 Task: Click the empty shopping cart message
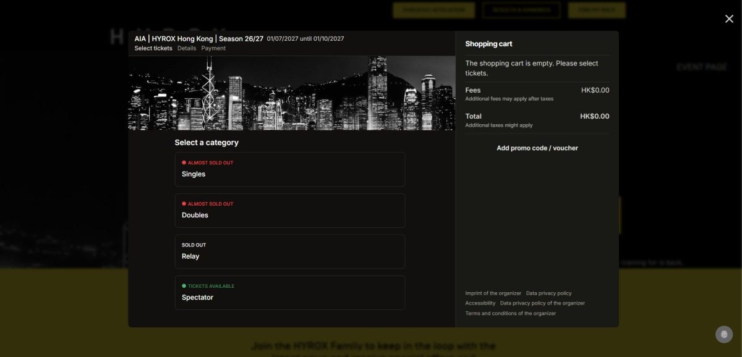click(532, 68)
